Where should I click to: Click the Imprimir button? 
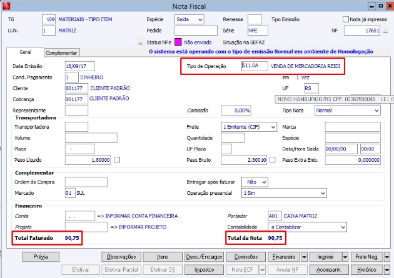(325, 257)
